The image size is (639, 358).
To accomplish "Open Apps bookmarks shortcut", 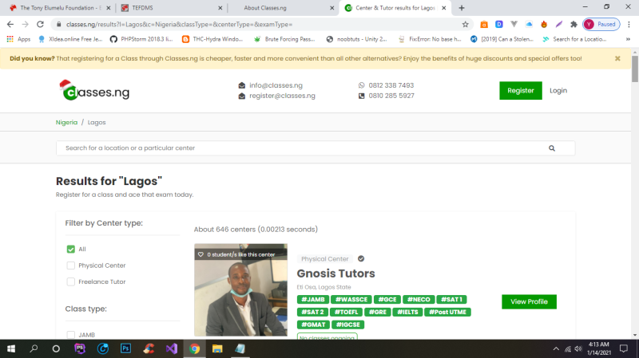I will click(x=18, y=39).
